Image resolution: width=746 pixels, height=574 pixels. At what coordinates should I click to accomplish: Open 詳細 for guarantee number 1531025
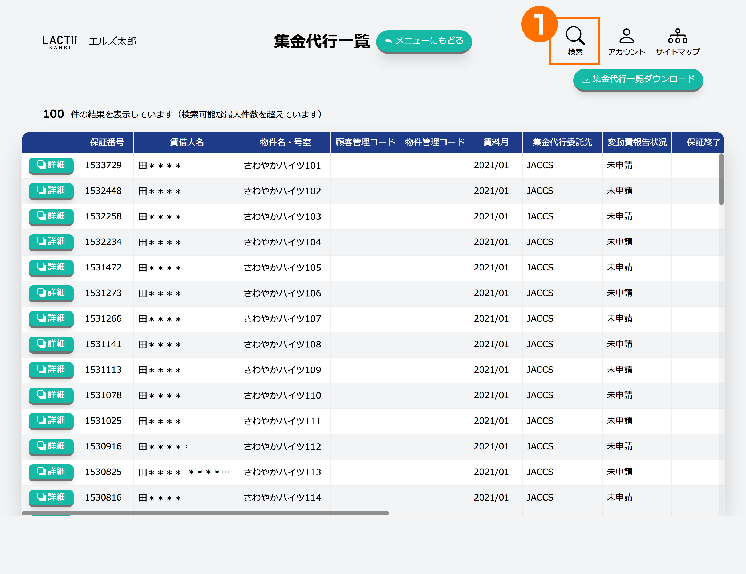51,420
